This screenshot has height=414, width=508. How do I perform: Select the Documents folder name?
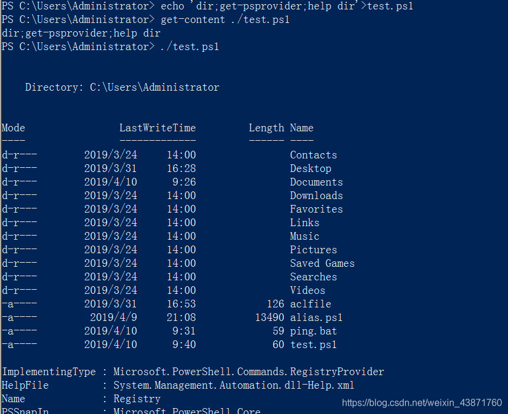pos(316,182)
